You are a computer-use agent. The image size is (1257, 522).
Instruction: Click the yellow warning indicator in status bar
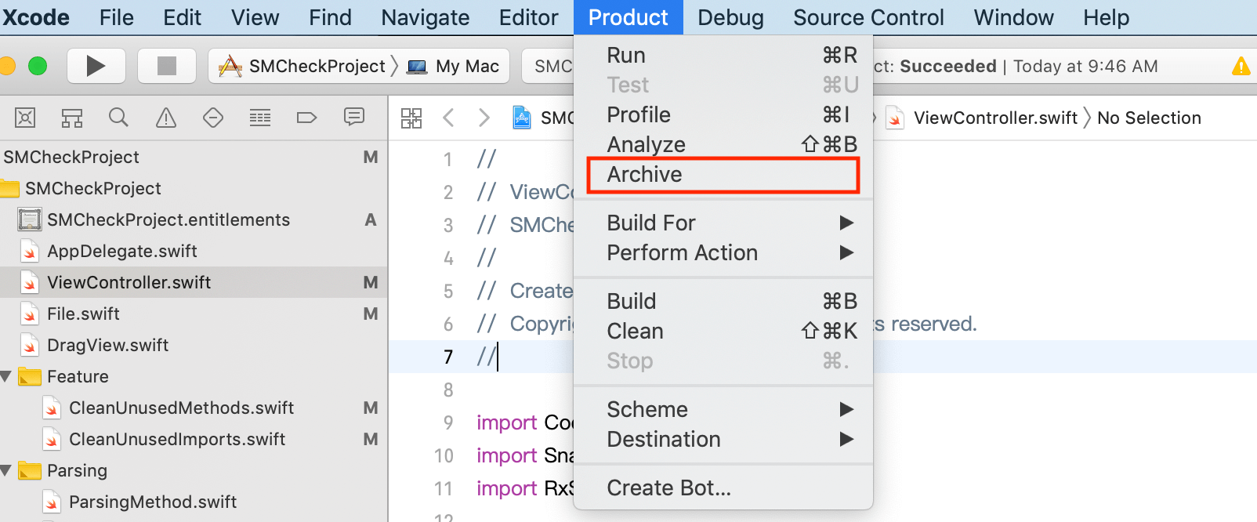click(1241, 67)
